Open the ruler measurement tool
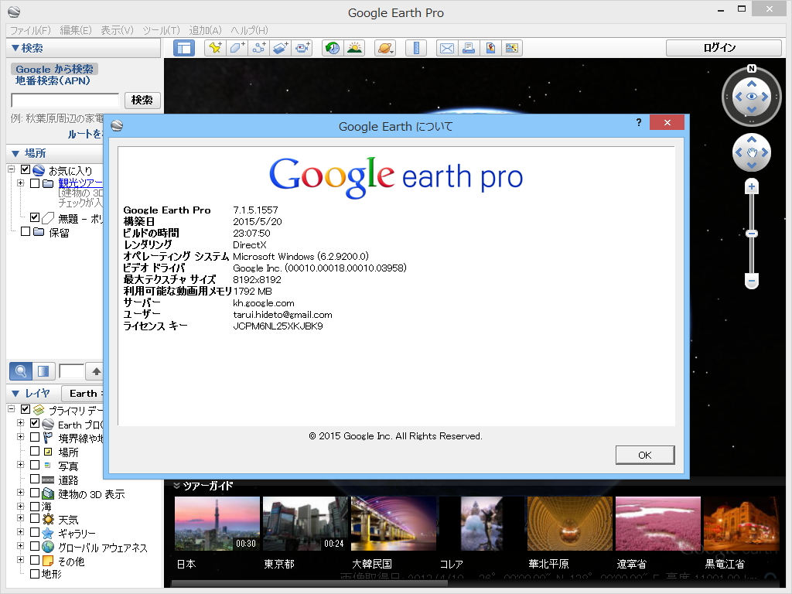The width and height of the screenshot is (792, 594). click(x=416, y=47)
